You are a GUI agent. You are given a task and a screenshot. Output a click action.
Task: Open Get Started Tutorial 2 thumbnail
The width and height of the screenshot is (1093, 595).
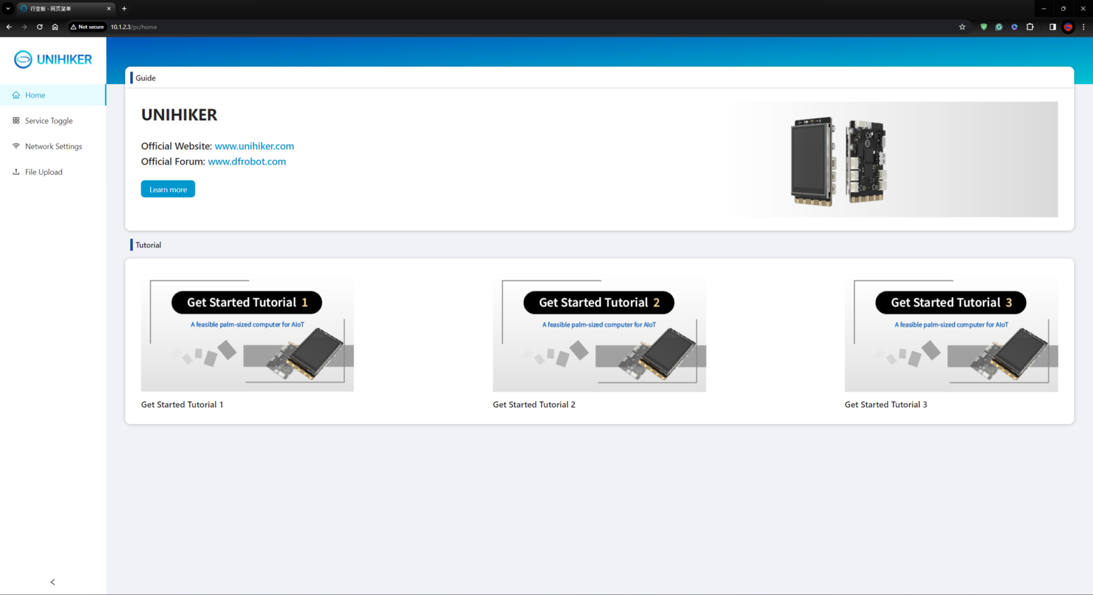pos(599,333)
